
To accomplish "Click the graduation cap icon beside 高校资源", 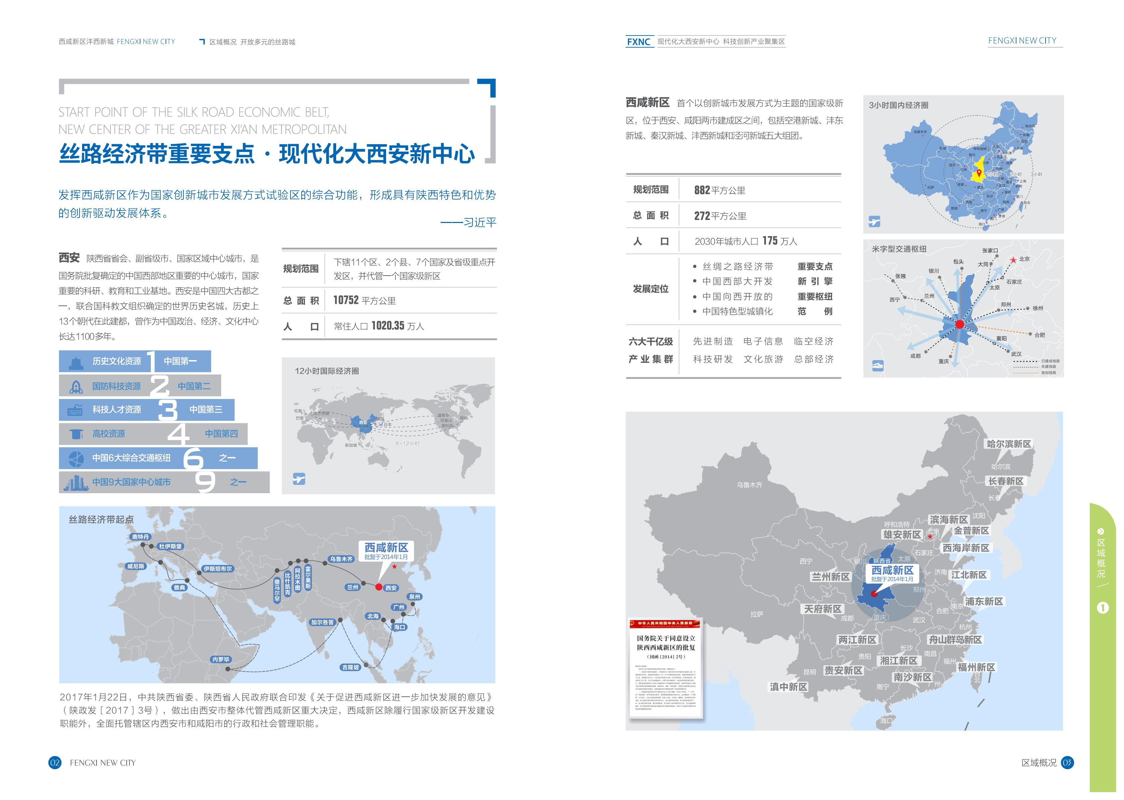I will tap(76, 434).
